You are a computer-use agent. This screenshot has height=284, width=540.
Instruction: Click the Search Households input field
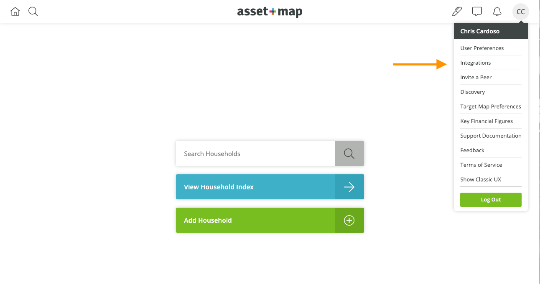pos(255,153)
